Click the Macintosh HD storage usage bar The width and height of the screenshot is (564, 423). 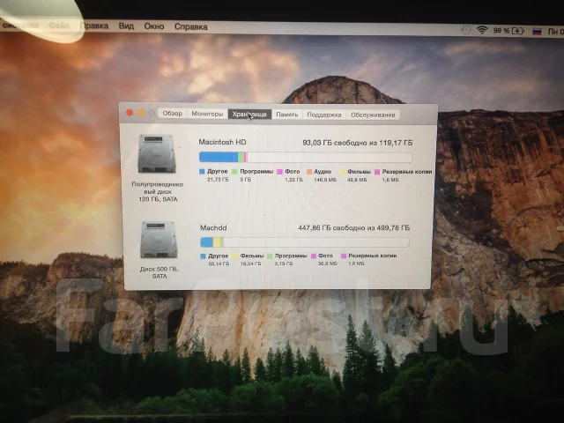tap(306, 157)
